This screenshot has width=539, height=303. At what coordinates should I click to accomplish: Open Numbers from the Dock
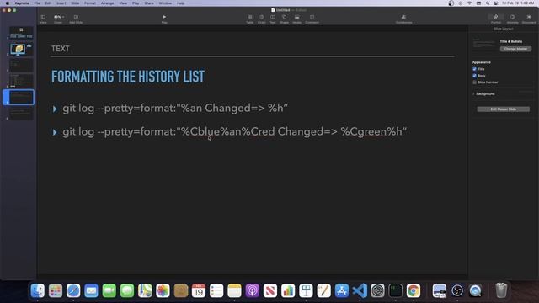coord(288,290)
